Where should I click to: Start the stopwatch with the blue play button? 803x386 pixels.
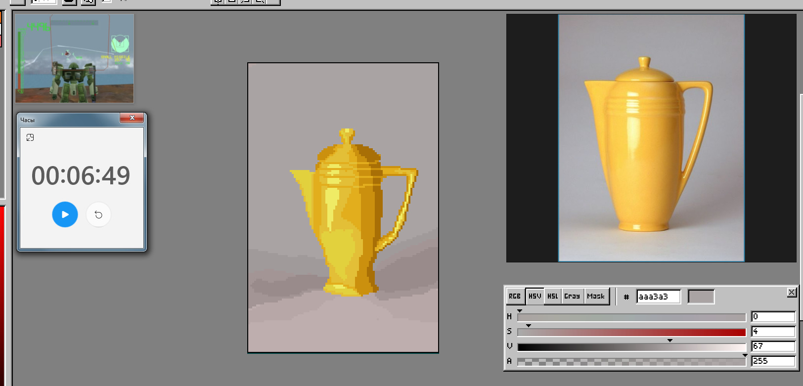point(65,214)
